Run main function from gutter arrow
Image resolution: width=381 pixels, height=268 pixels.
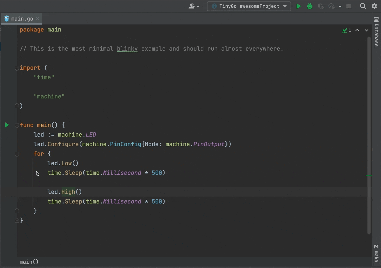coord(7,125)
